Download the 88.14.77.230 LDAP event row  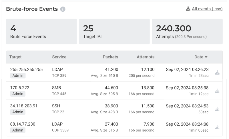pos(217,127)
